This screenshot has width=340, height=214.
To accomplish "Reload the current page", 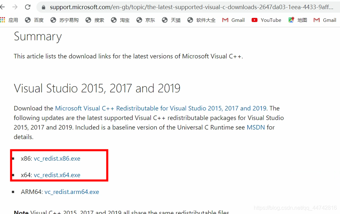I will pyautogui.click(x=28, y=6).
